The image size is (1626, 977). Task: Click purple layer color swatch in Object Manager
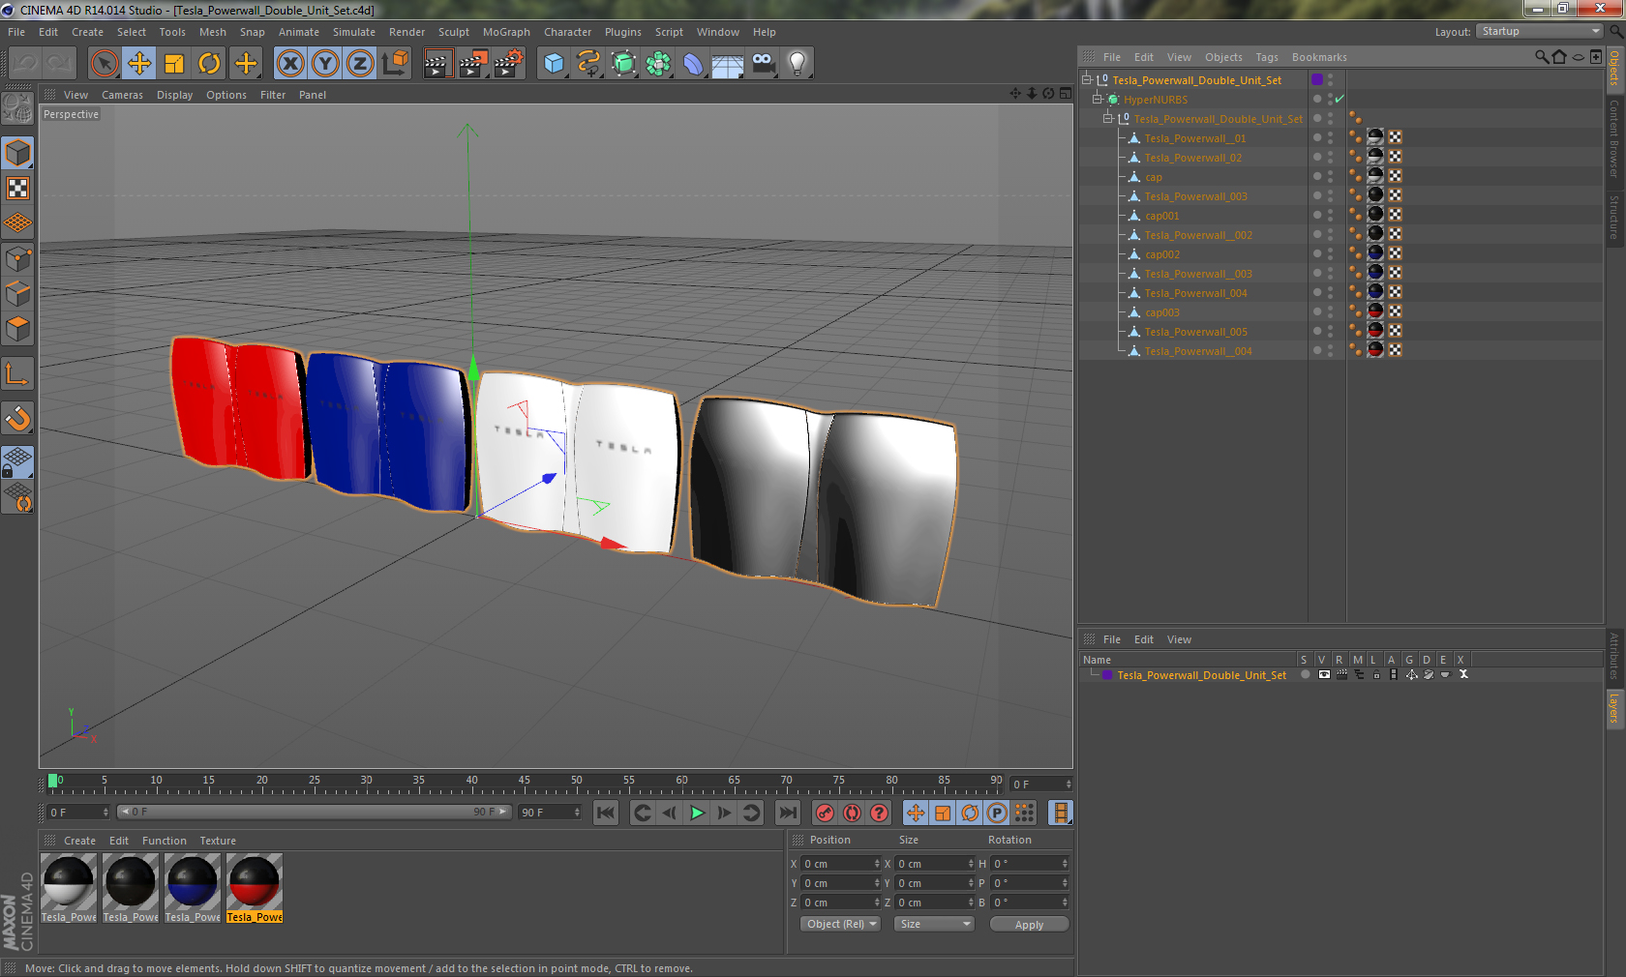point(1317,79)
